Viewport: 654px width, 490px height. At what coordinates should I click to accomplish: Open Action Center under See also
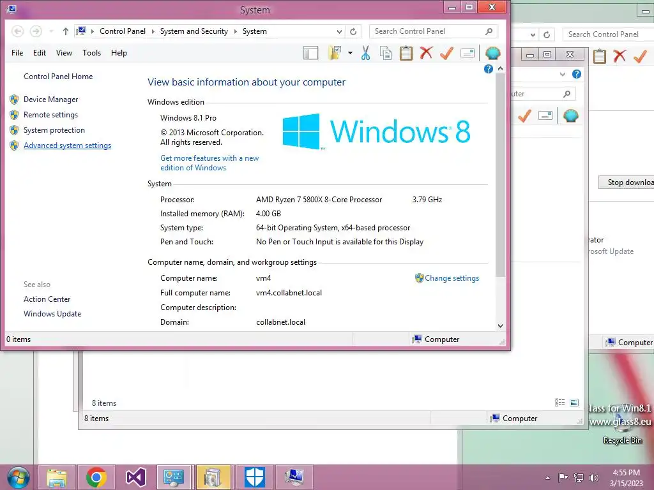click(47, 299)
